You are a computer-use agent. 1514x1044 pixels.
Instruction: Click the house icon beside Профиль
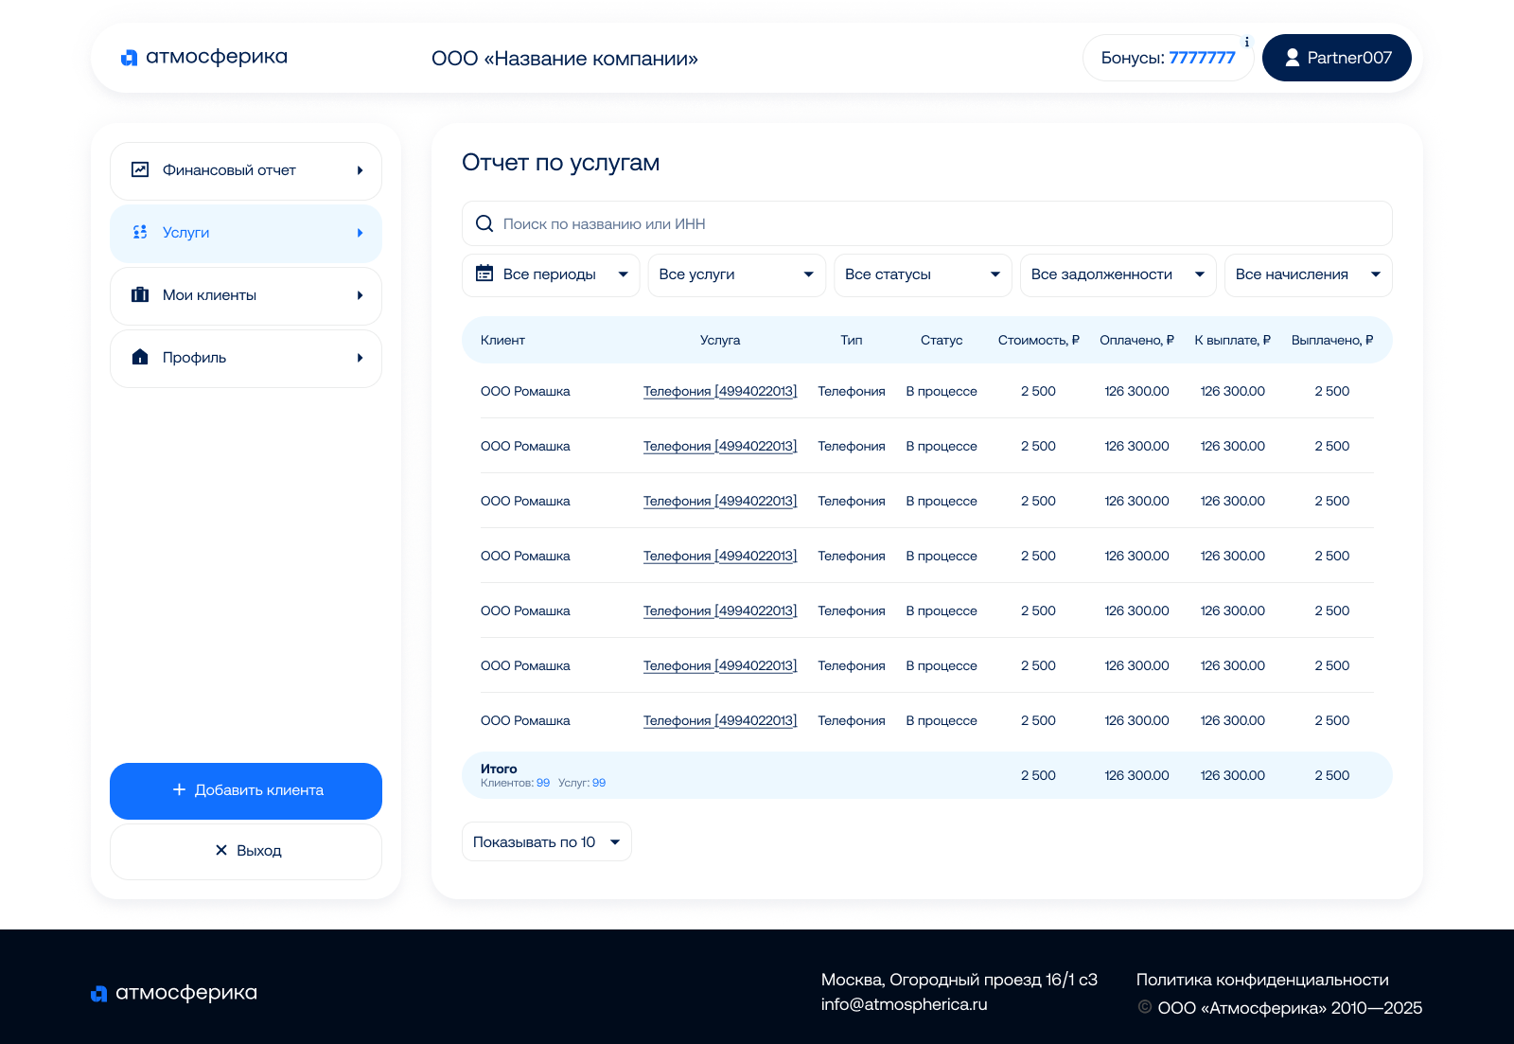140,357
